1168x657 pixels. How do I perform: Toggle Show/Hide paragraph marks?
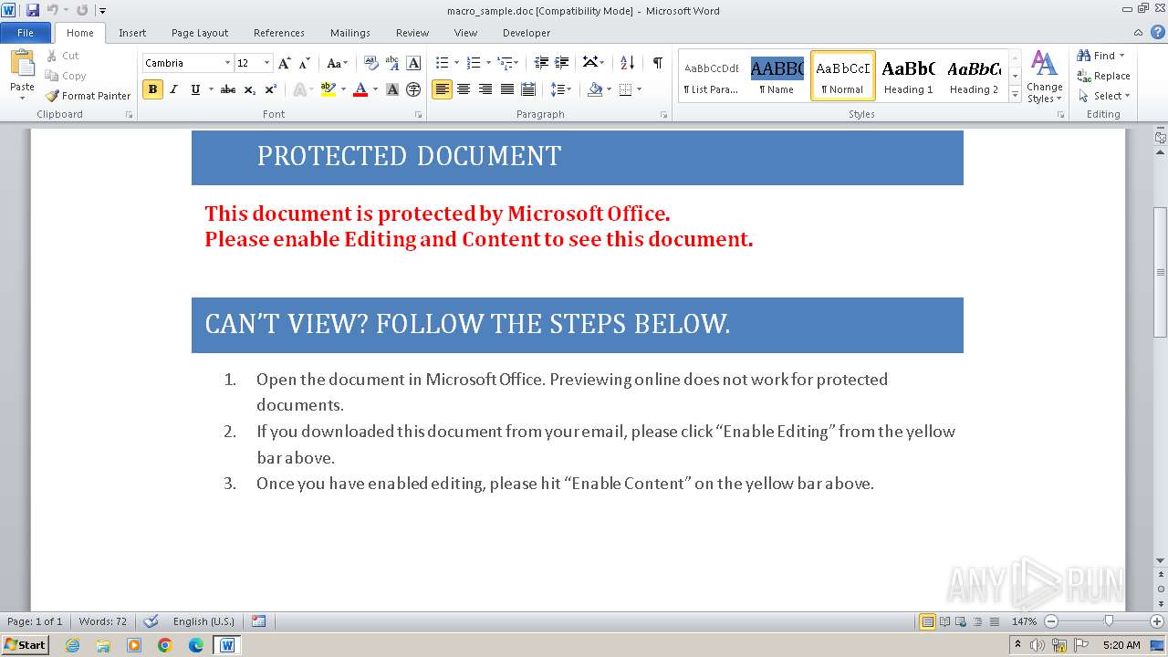pos(657,63)
